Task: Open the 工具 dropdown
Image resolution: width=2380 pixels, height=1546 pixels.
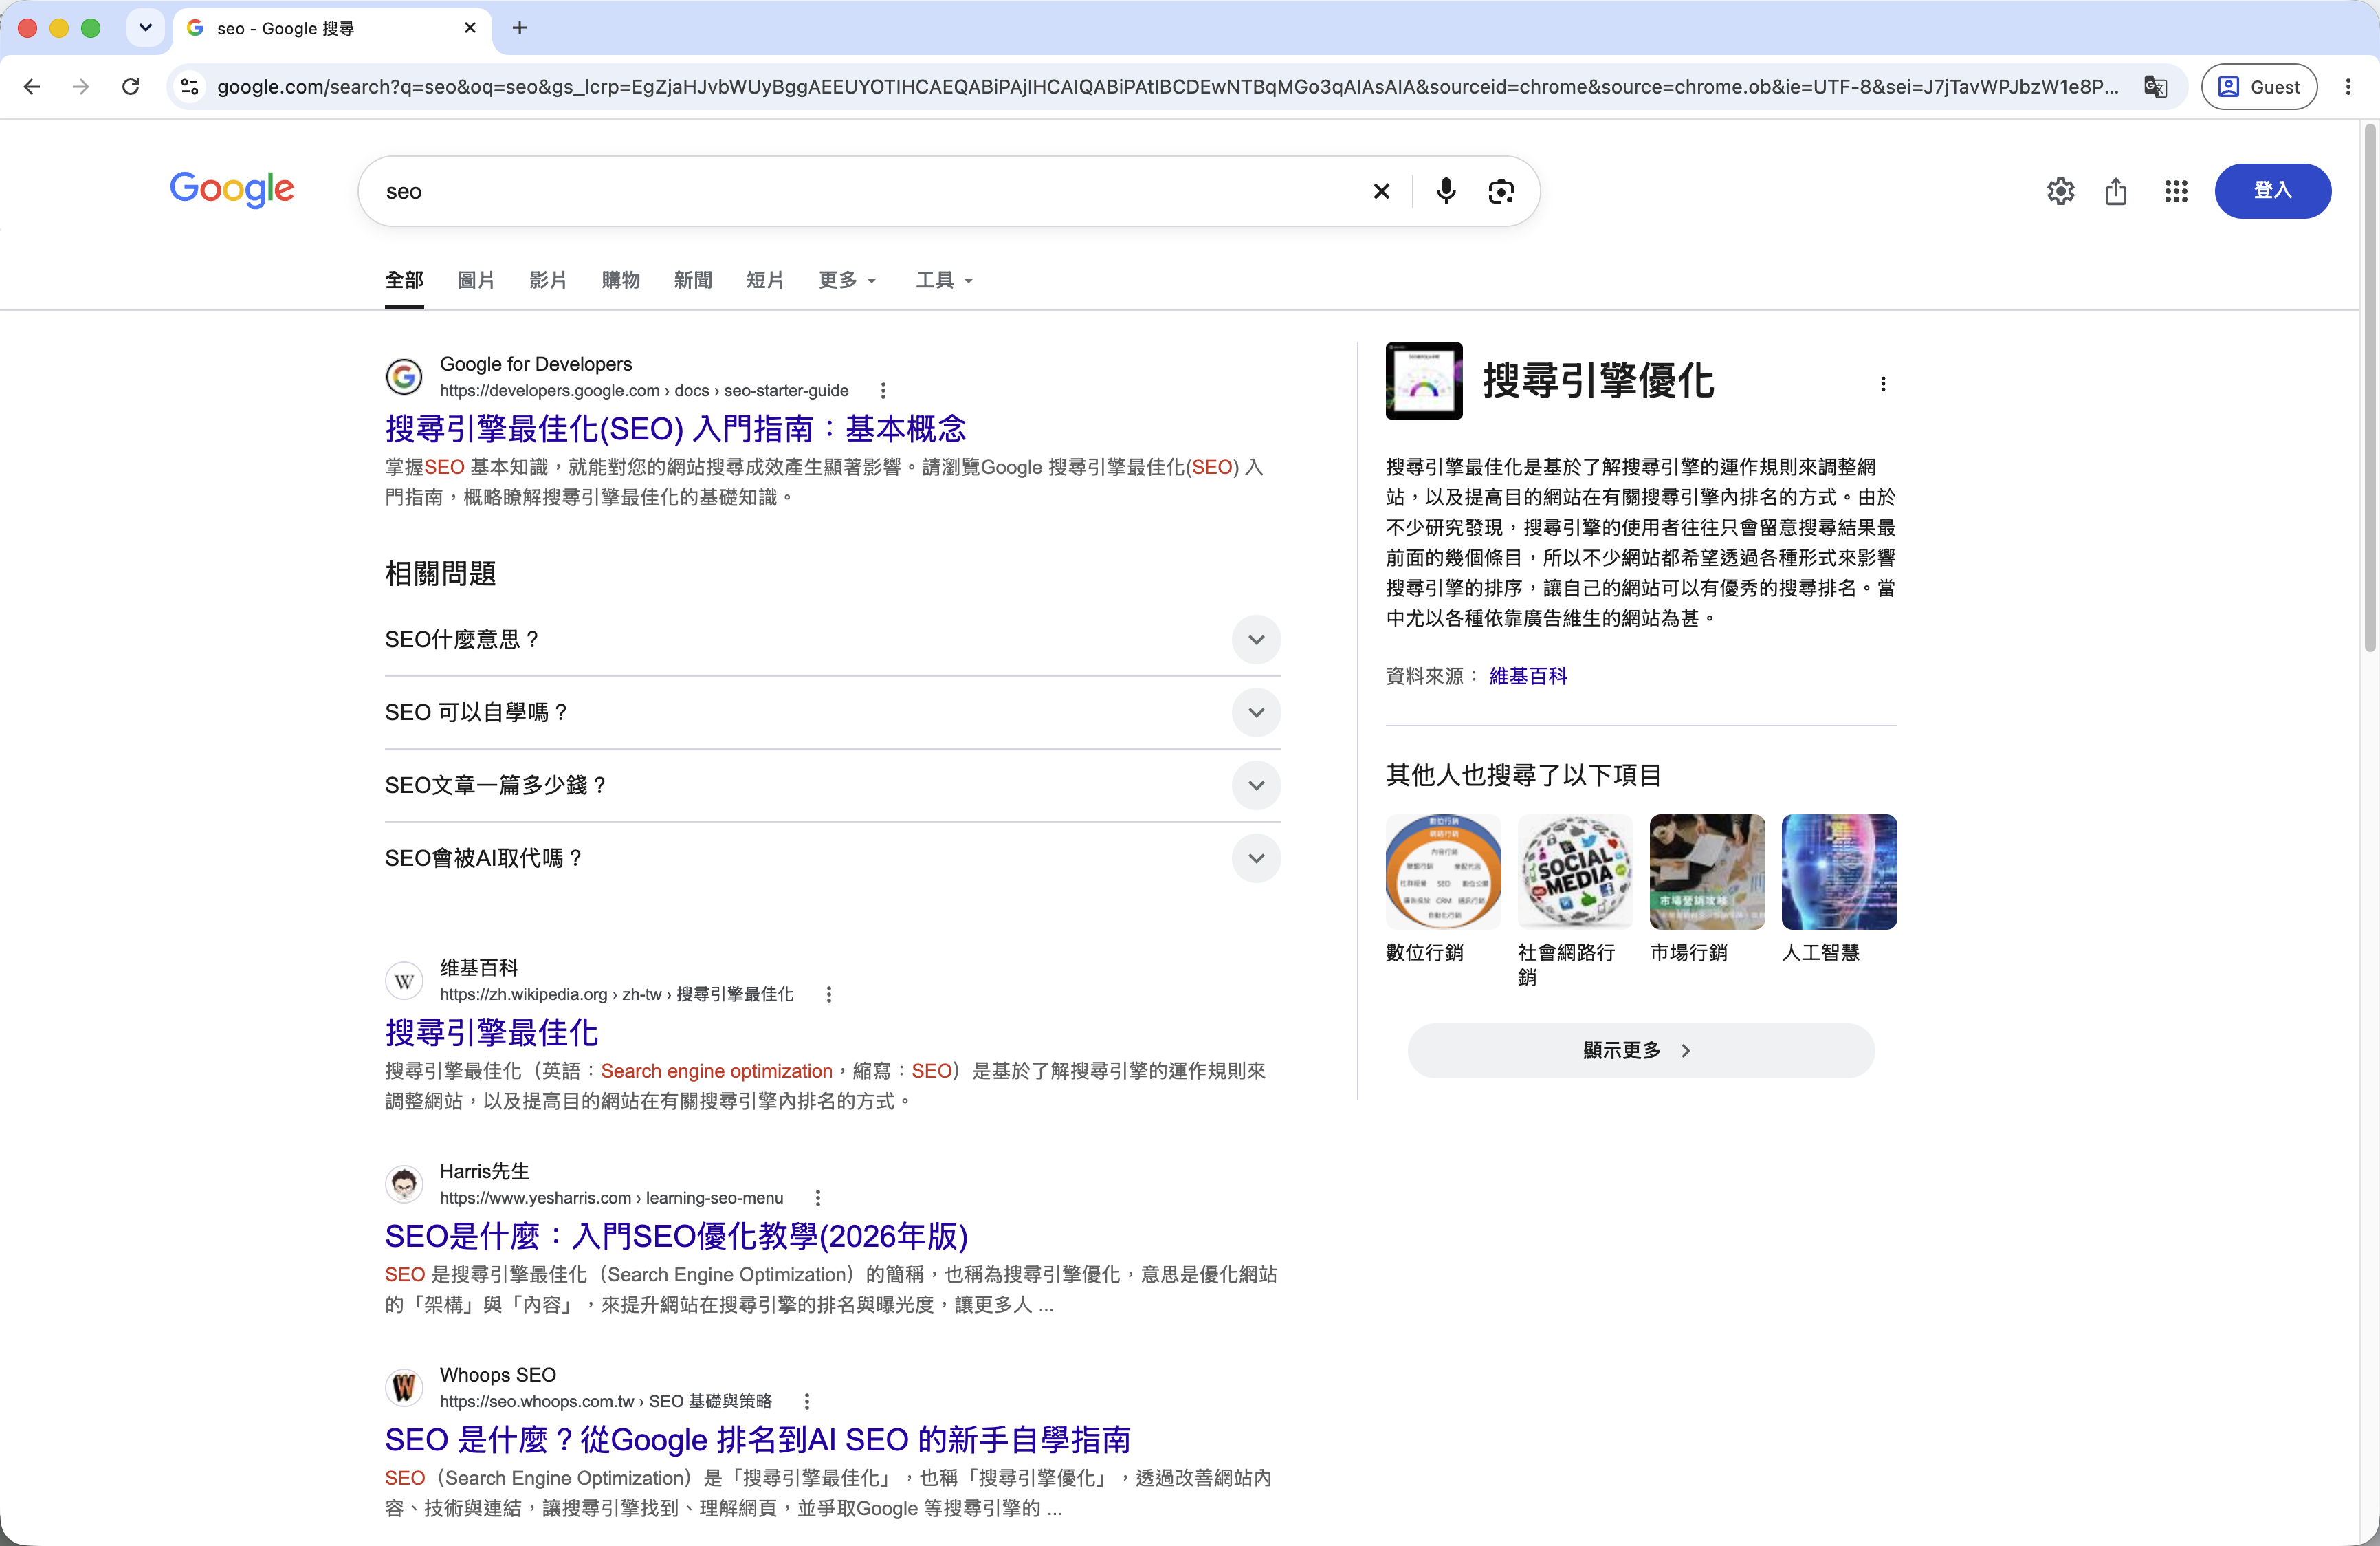Action: 944,280
